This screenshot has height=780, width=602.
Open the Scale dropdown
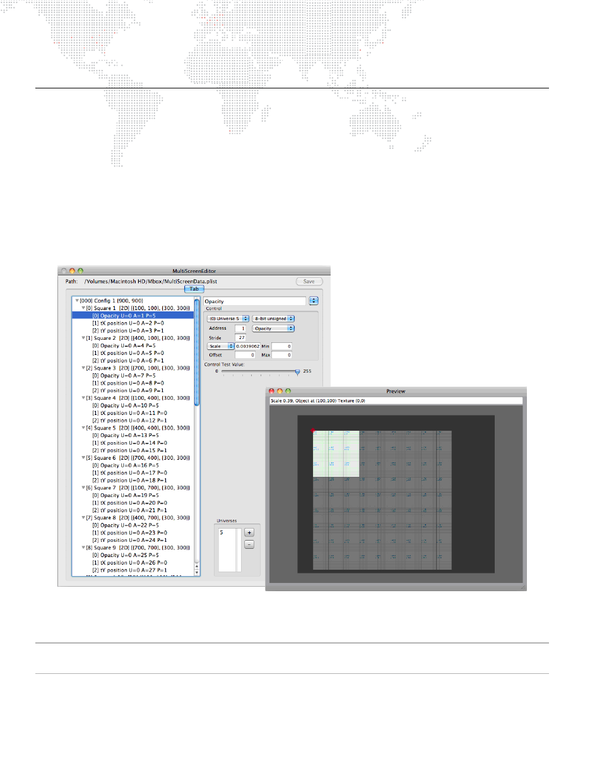click(221, 346)
